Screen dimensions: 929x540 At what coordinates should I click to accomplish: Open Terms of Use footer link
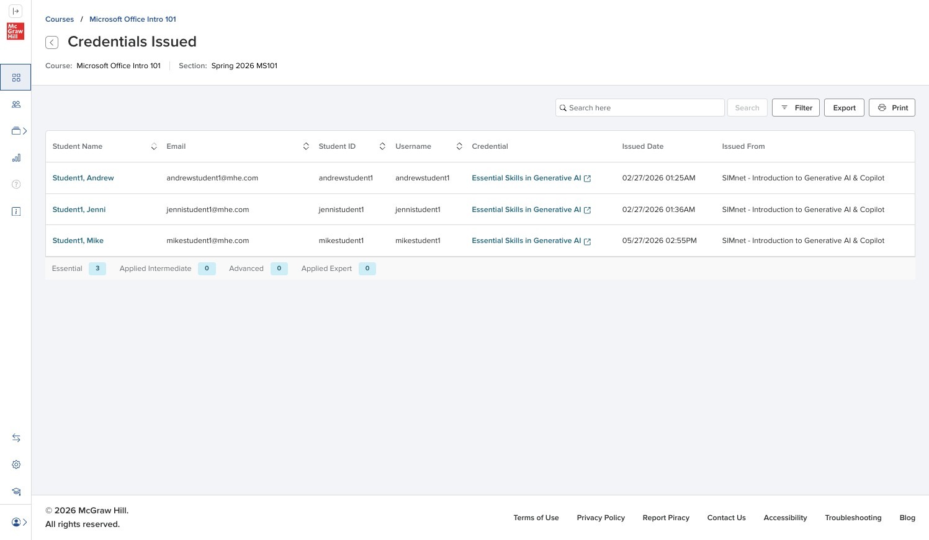click(536, 518)
